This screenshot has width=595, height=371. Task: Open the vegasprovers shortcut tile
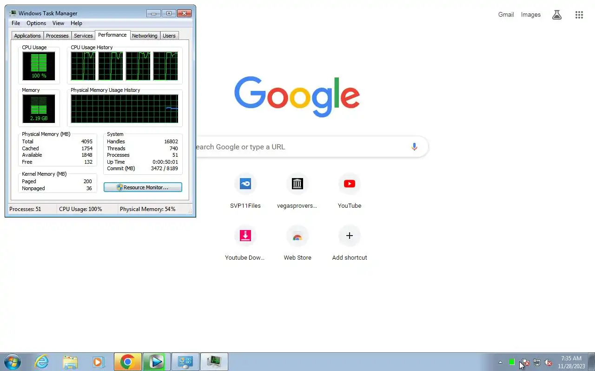click(x=297, y=192)
